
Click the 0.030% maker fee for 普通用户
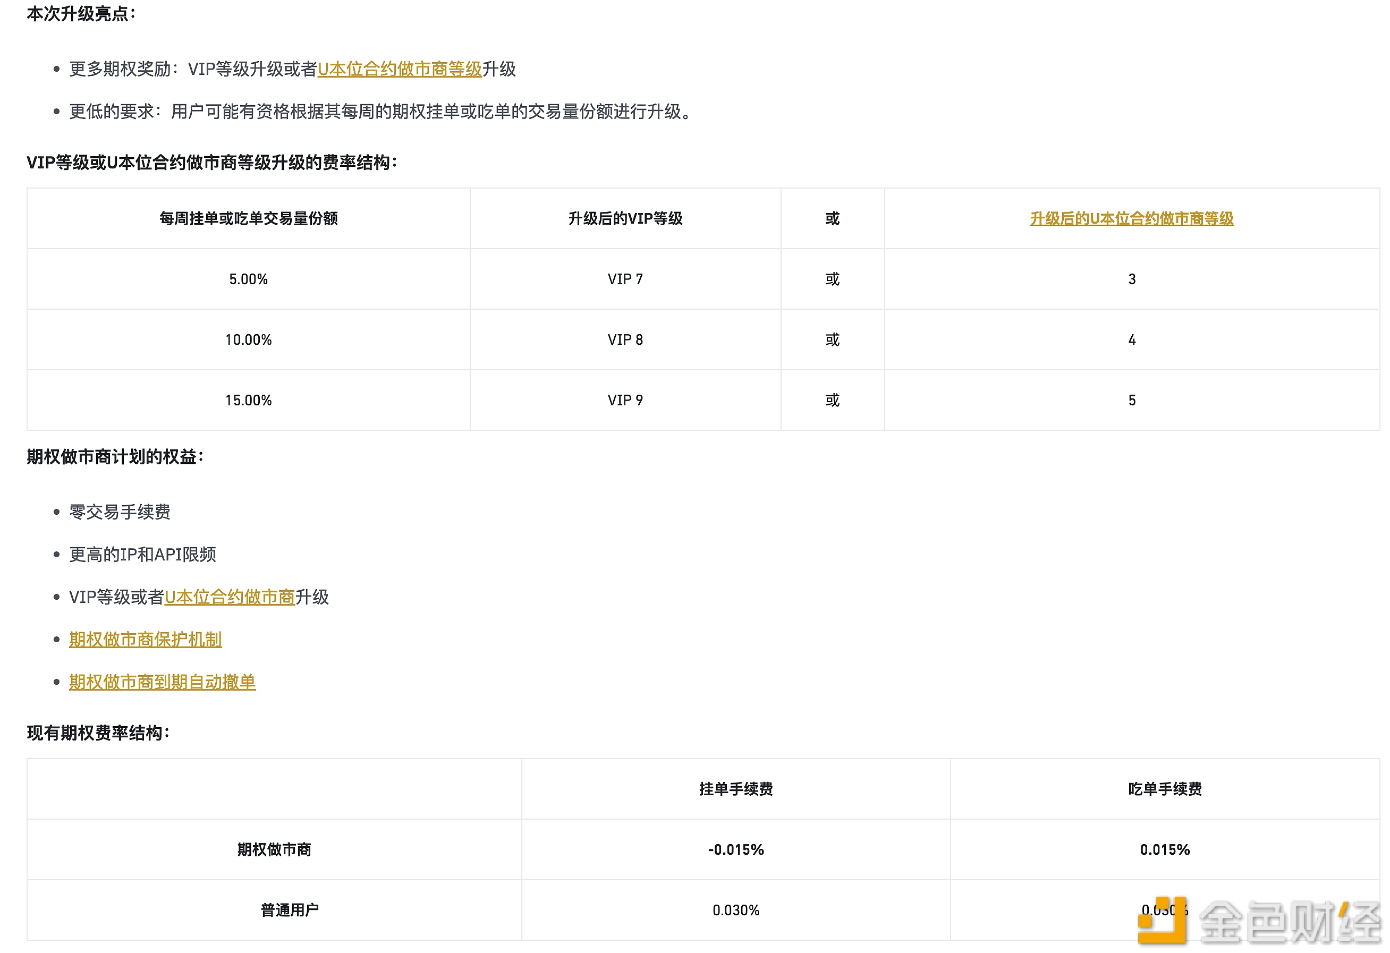click(736, 911)
